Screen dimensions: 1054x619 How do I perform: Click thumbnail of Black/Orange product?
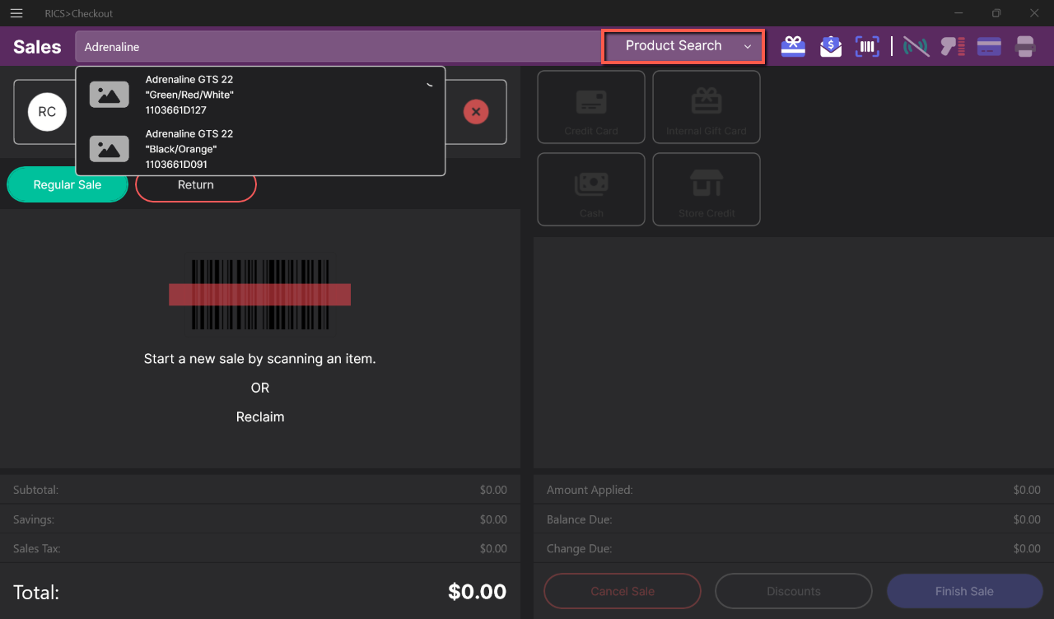coord(110,149)
